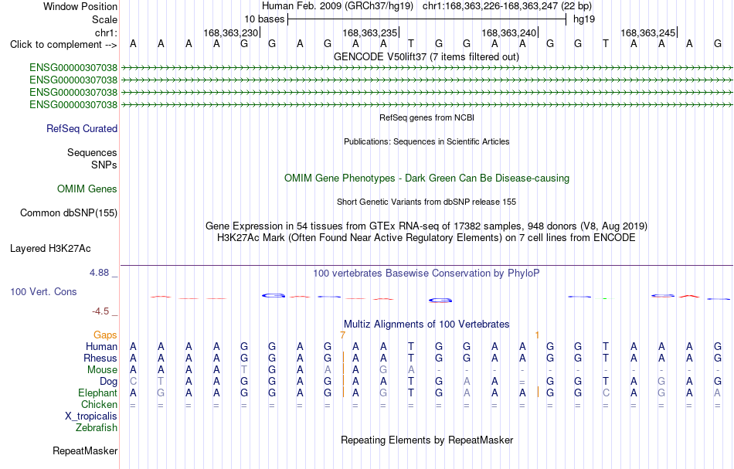The image size is (734, 469).
Task: Click the '=' symbol in the Dog row
Action: click(522, 382)
